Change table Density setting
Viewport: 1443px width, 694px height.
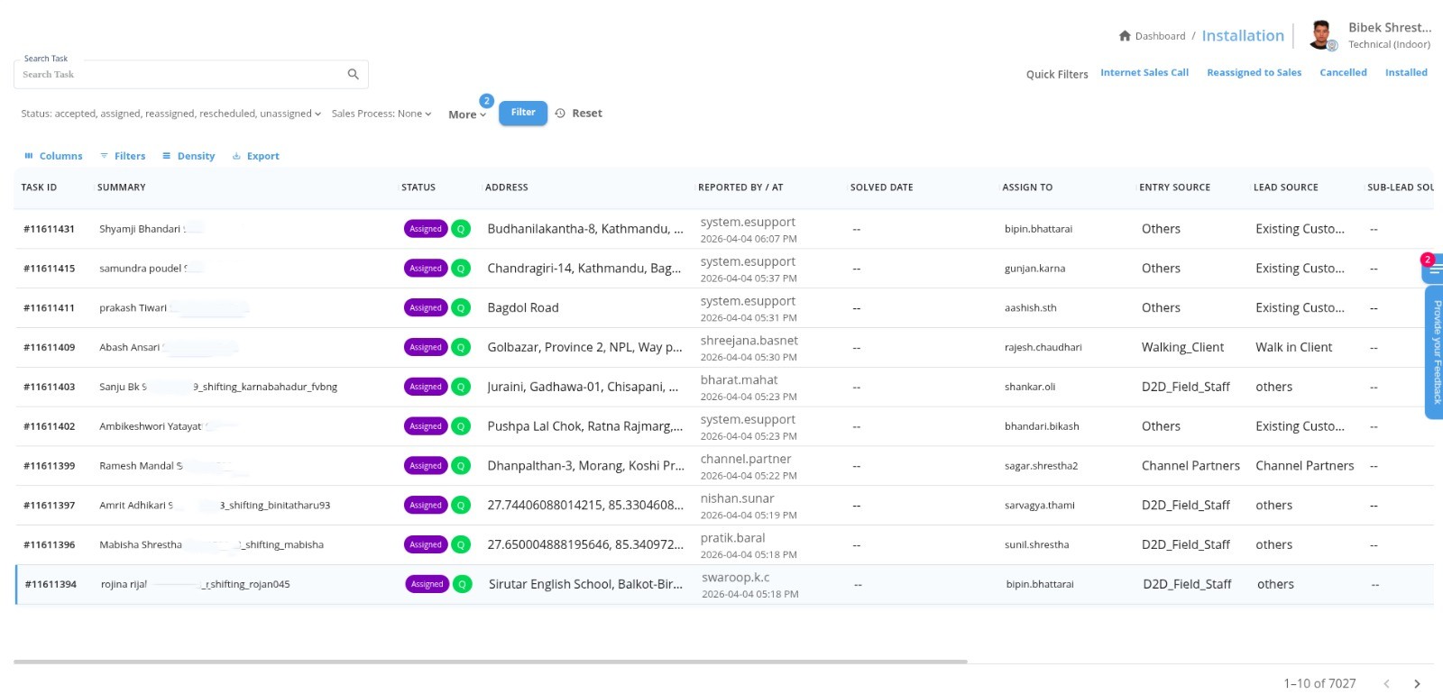click(x=188, y=156)
